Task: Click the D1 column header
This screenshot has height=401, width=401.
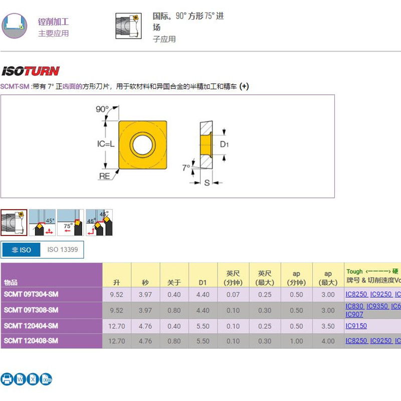Action: (203, 282)
